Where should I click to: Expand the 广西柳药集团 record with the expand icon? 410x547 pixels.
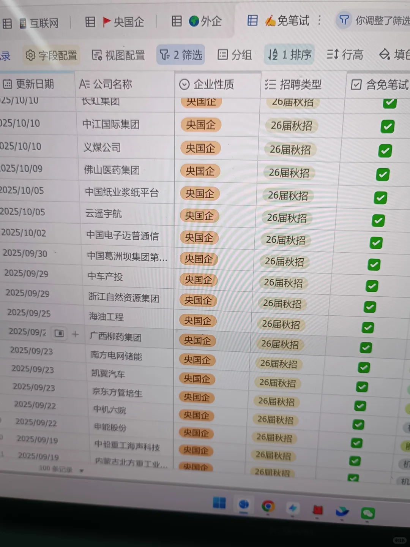pyautogui.click(x=60, y=333)
